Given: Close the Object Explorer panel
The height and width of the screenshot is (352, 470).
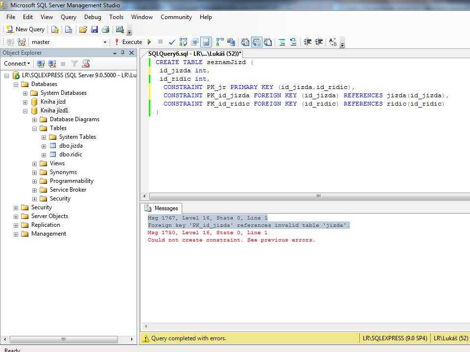Looking at the screenshot, I should (131, 53).
